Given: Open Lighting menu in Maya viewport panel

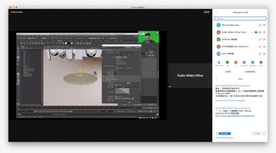Looking at the screenshot, I should click(x=54, y=47).
